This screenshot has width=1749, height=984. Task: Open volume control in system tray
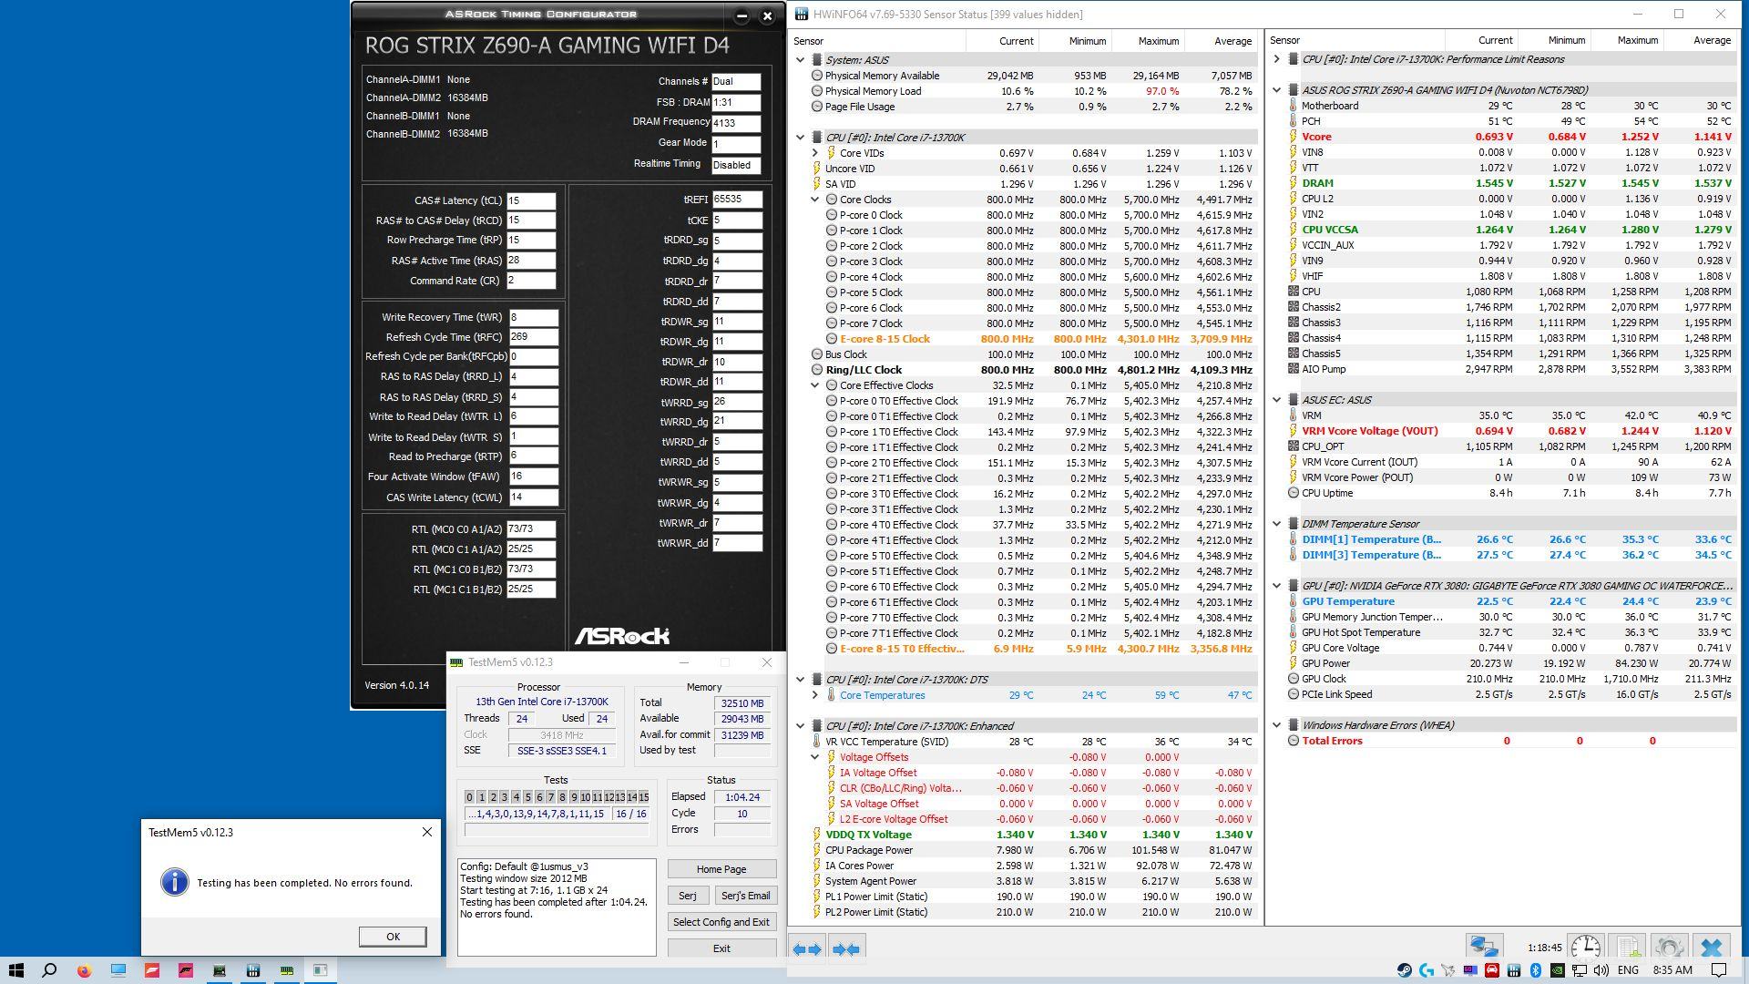tap(1601, 970)
